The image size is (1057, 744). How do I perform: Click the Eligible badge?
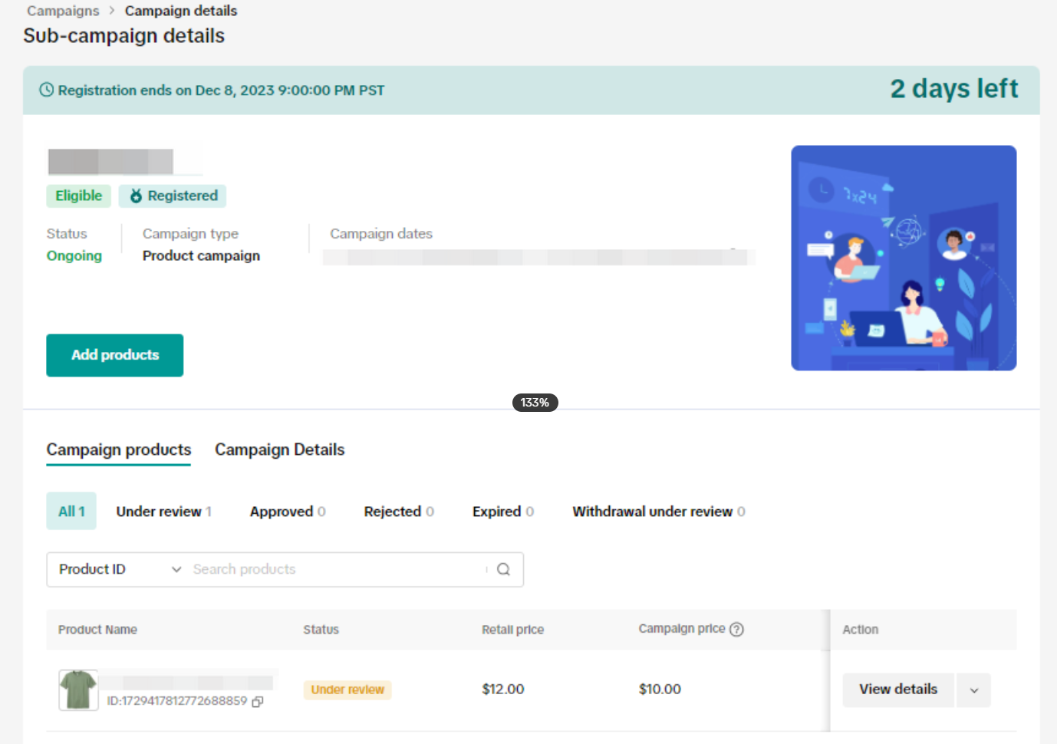[79, 196]
